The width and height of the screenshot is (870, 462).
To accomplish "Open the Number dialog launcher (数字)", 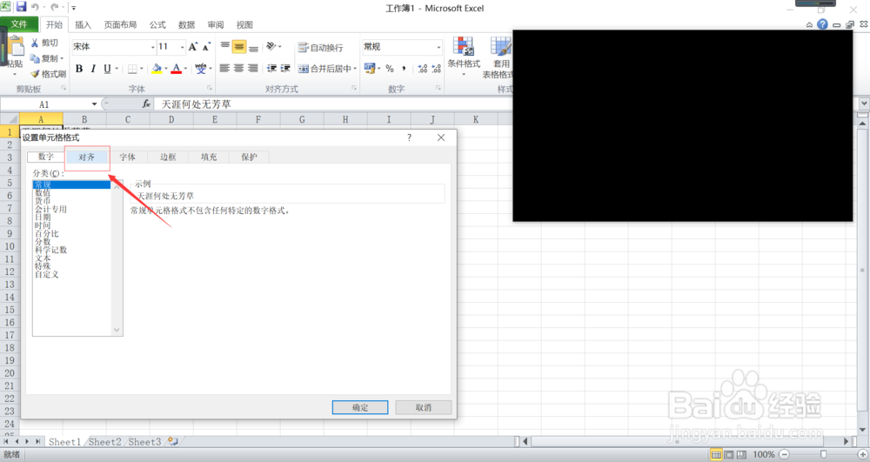I will coord(438,88).
